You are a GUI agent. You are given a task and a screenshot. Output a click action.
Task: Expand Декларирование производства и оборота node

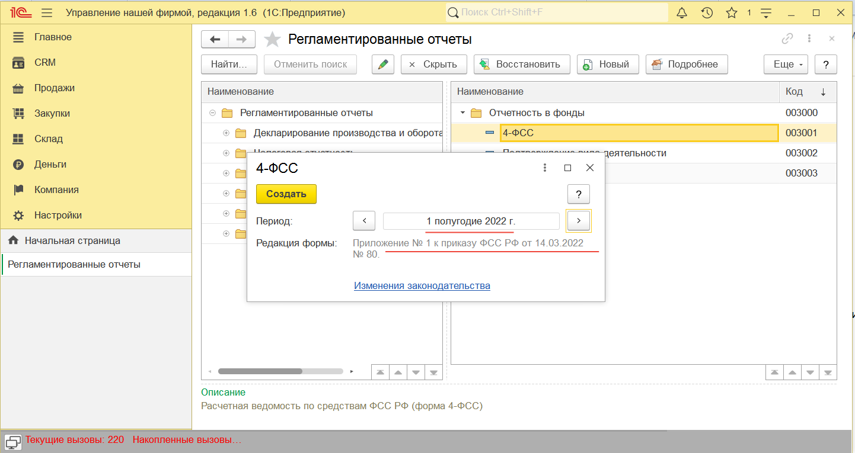[x=226, y=133]
